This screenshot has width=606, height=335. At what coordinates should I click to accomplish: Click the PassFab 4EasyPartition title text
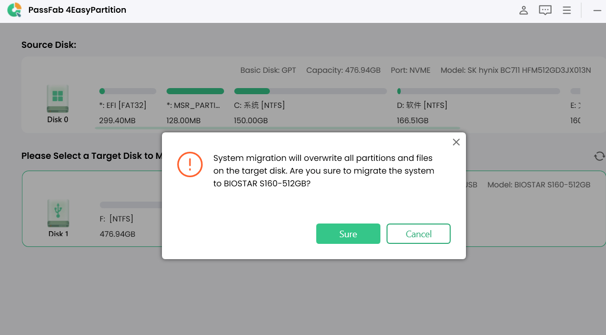coord(77,10)
